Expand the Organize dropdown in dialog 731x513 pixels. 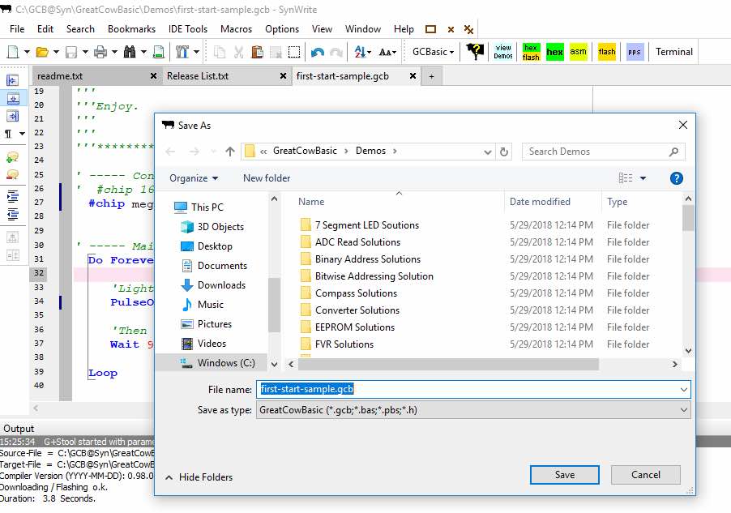click(x=194, y=178)
